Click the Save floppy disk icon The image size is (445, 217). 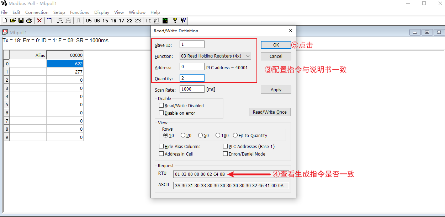[21, 21]
